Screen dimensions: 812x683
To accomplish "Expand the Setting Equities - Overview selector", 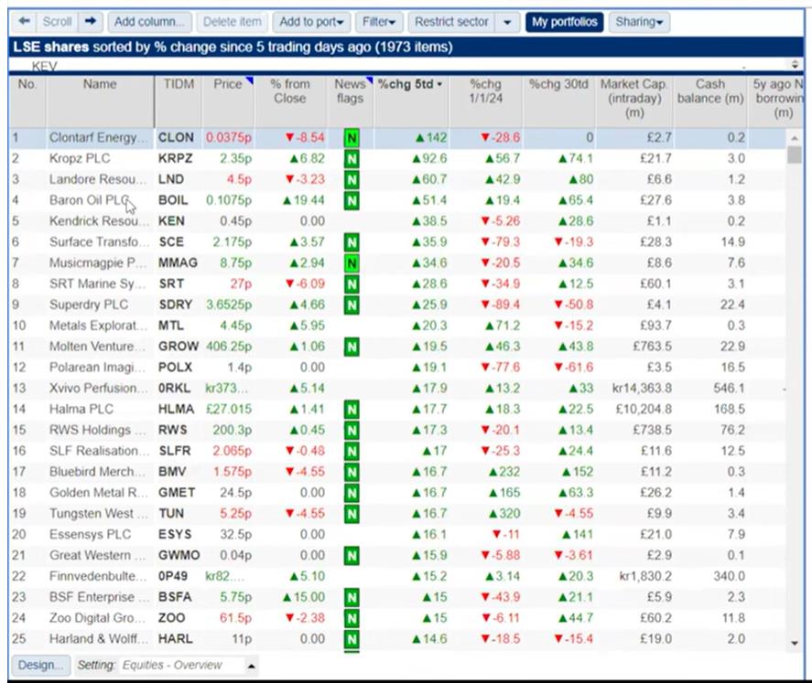I will [x=251, y=666].
